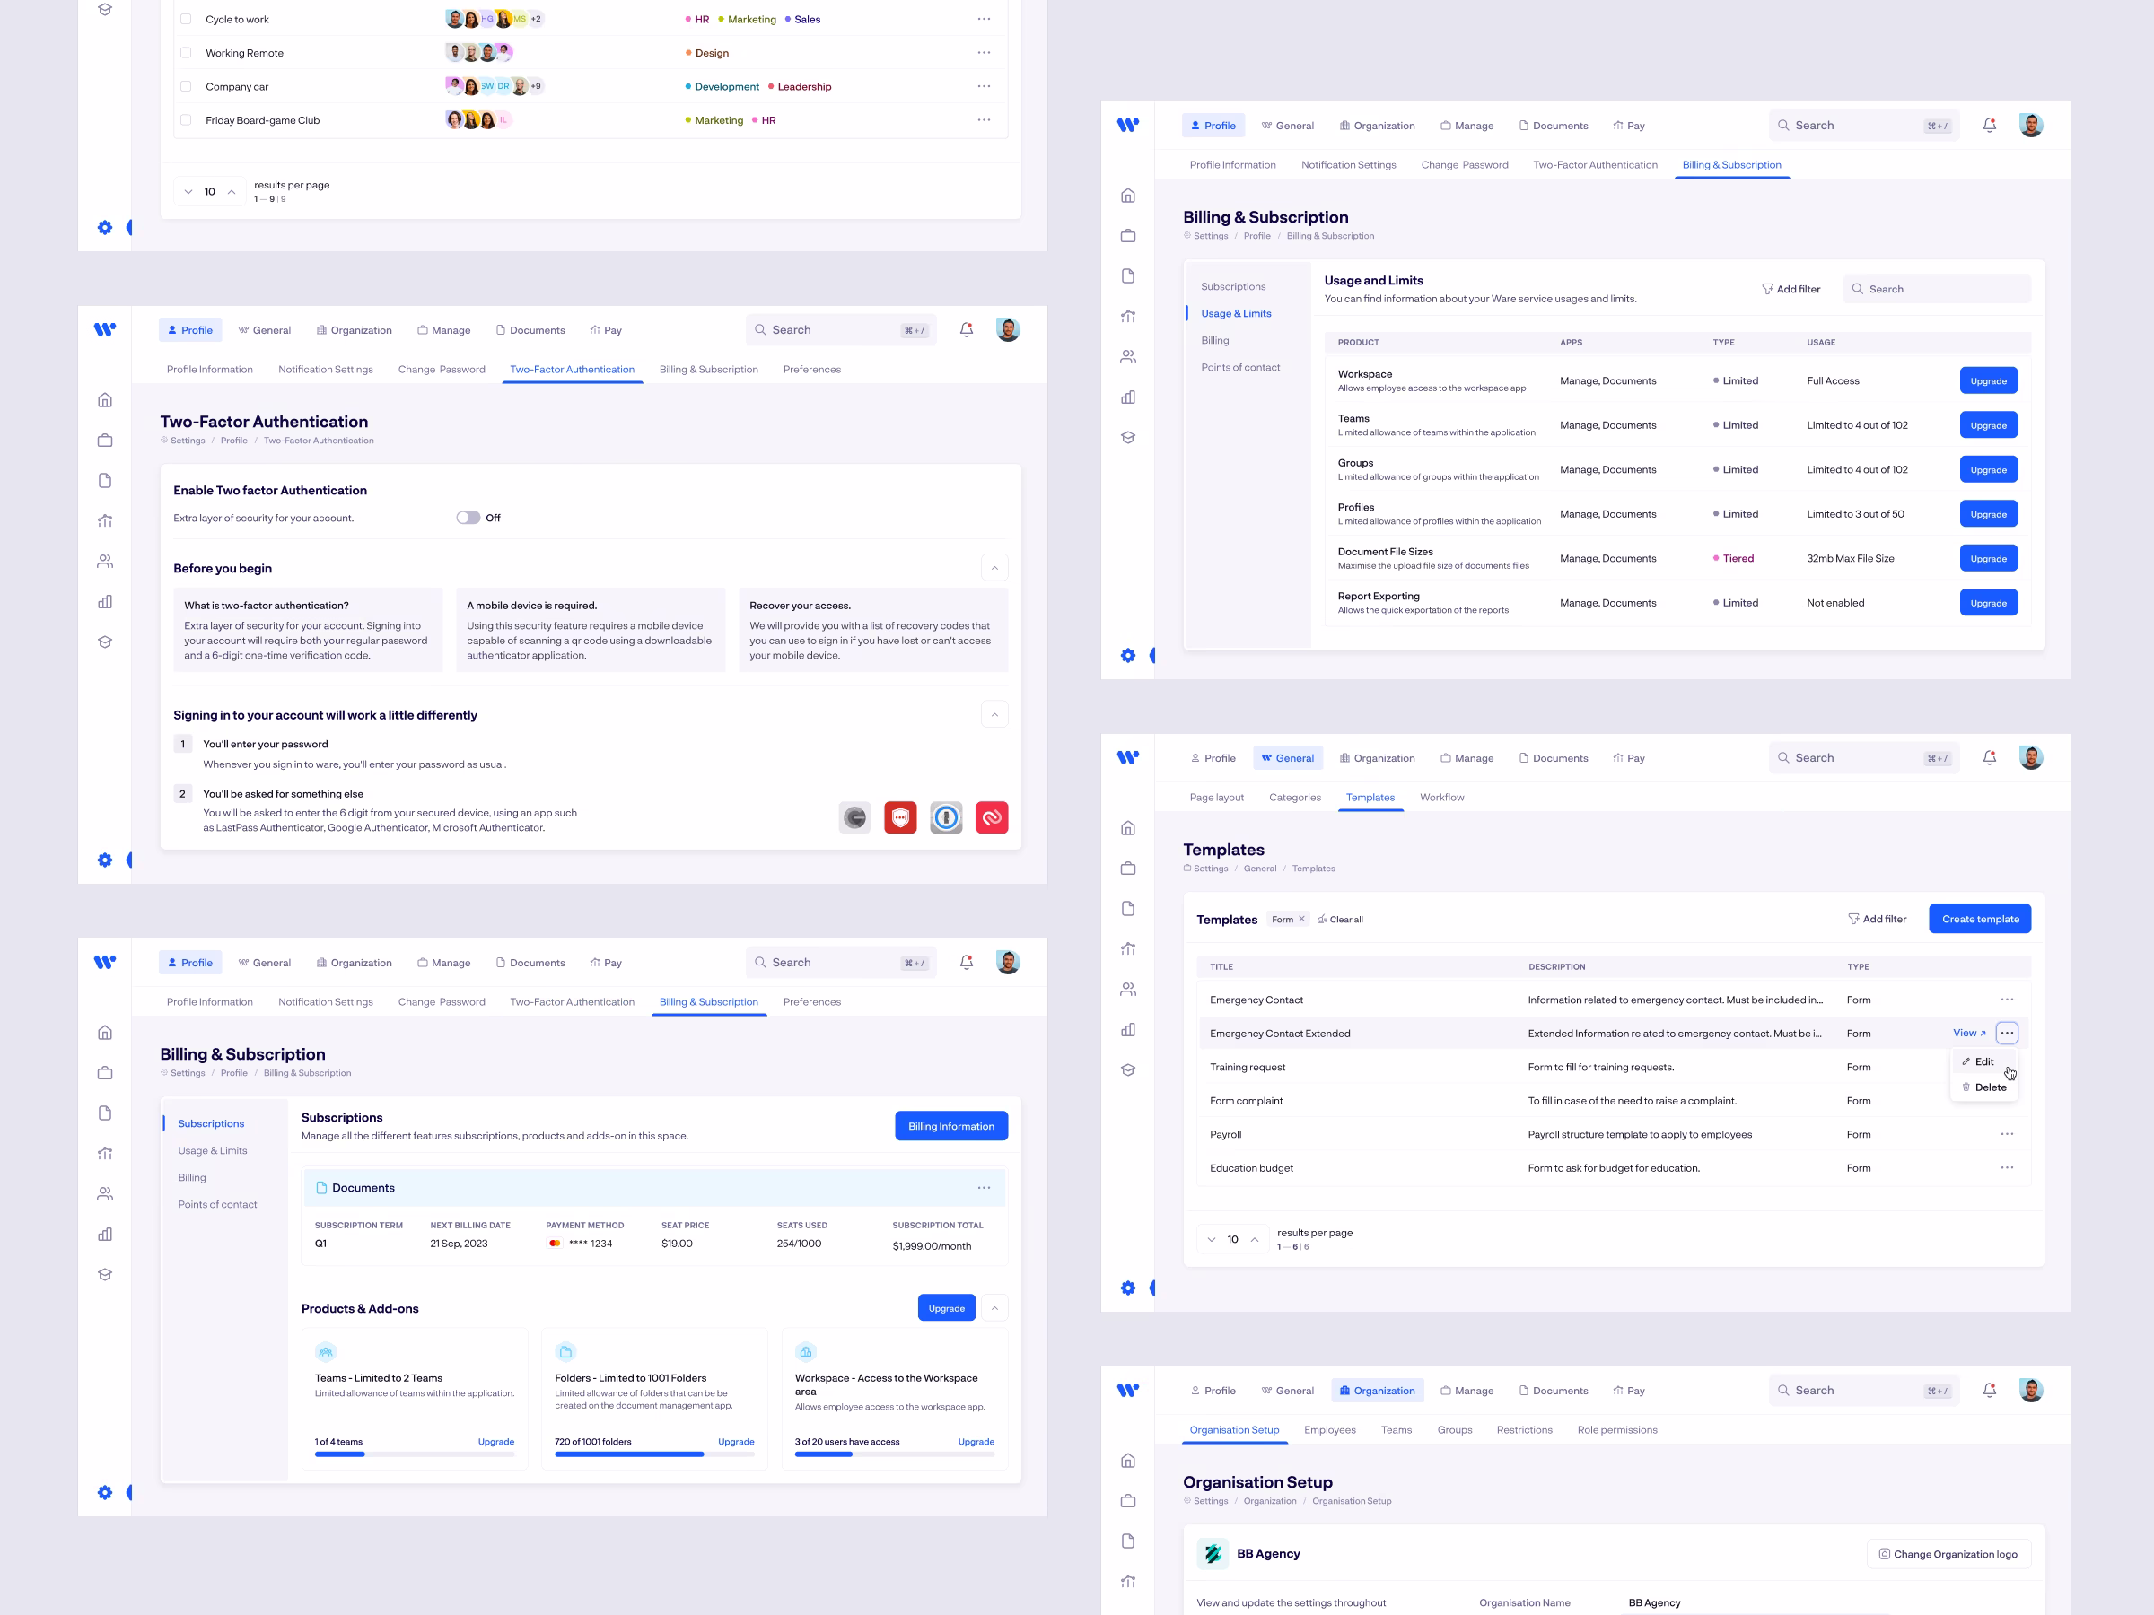
Task: Switch to the Workflow tab
Action: (x=1441, y=798)
